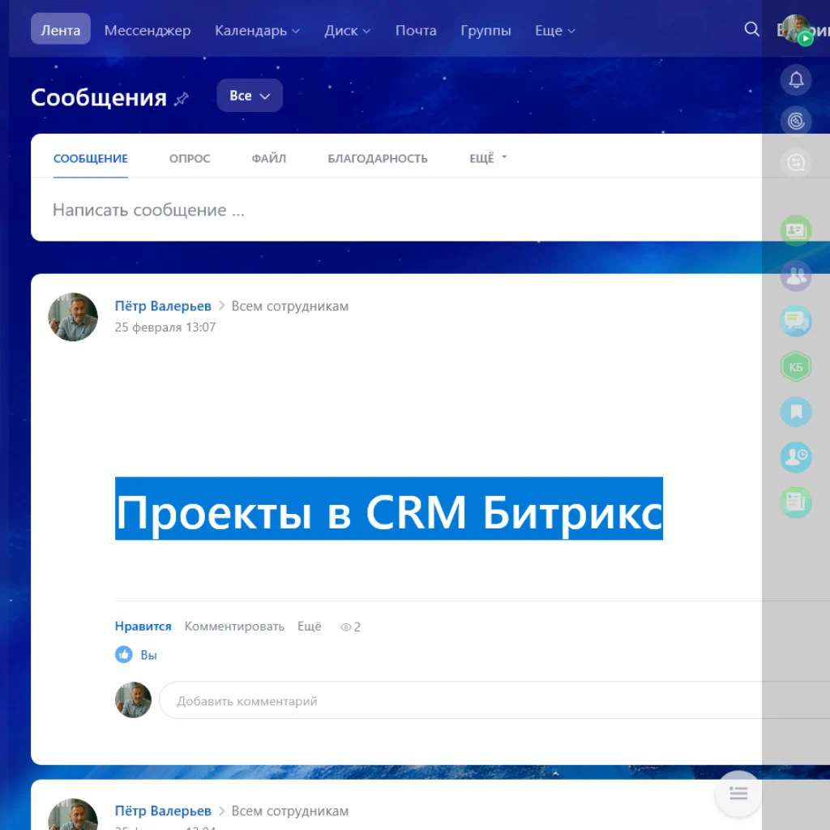Expand the Календарь menu

tap(257, 31)
